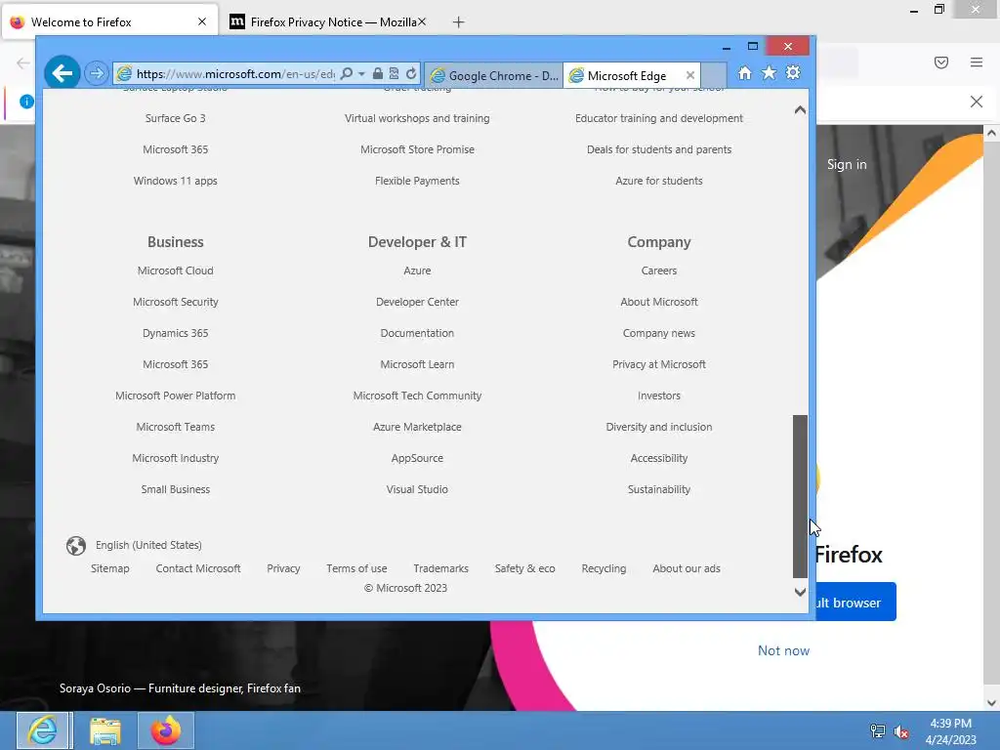Open Microsoft Security link

(176, 302)
